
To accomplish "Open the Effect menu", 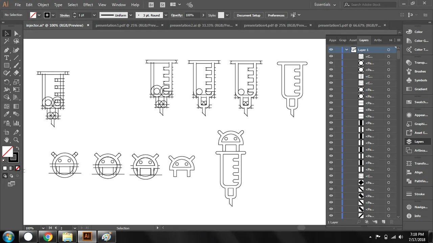I will click(x=88, y=5).
